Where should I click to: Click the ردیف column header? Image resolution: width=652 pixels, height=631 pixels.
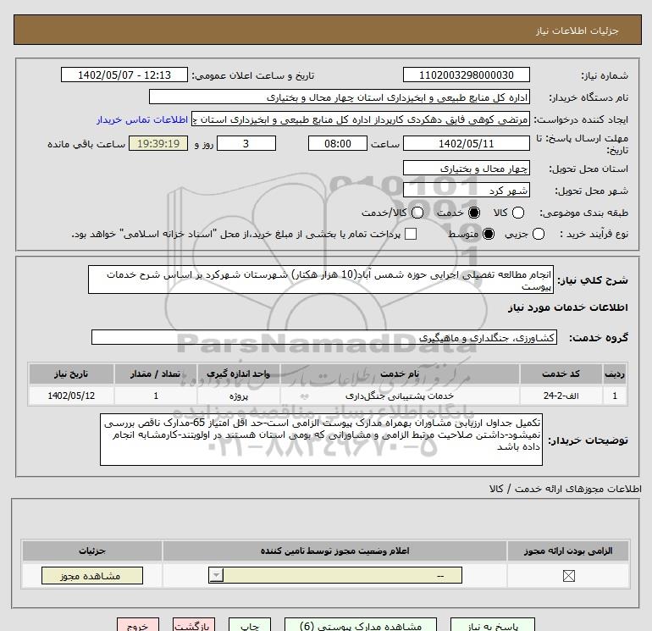615,374
